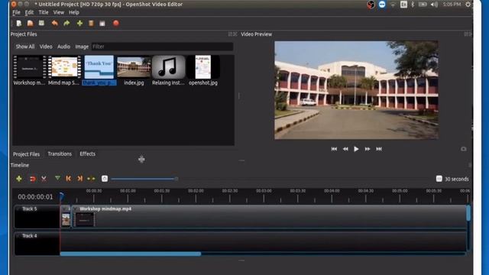Screen dimensions: 489x275
Task: Undock the Project Files panel with its header icon
Action: point(231,34)
